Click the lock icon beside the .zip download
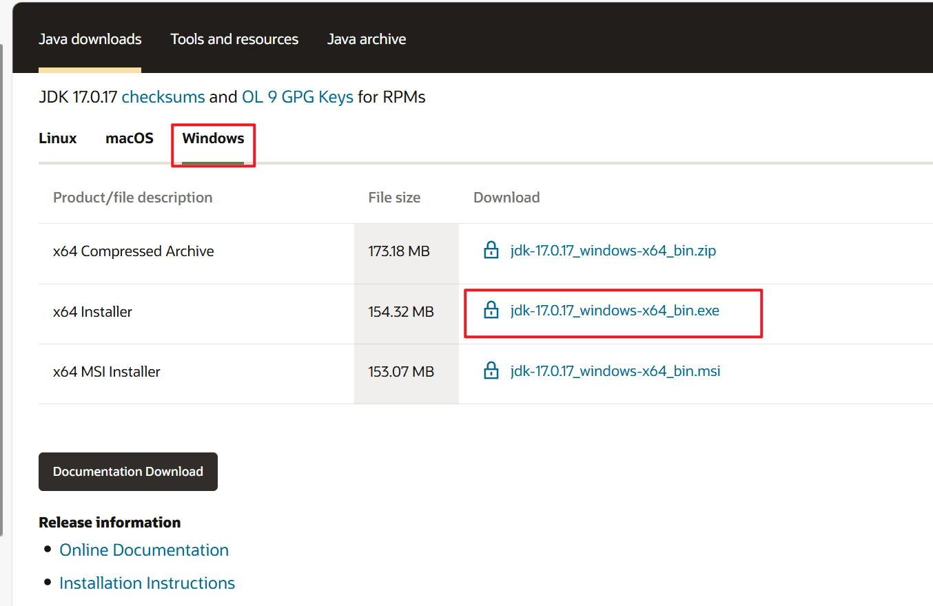The image size is (933, 606). pyautogui.click(x=491, y=250)
